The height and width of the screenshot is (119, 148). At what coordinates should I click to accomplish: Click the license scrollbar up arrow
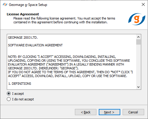click(138, 37)
